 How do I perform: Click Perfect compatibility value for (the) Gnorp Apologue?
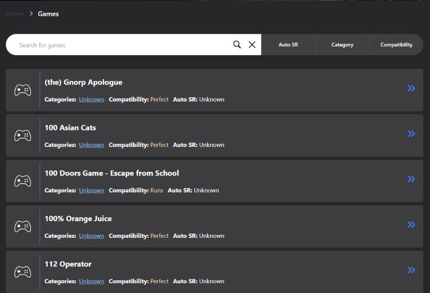[159, 100]
